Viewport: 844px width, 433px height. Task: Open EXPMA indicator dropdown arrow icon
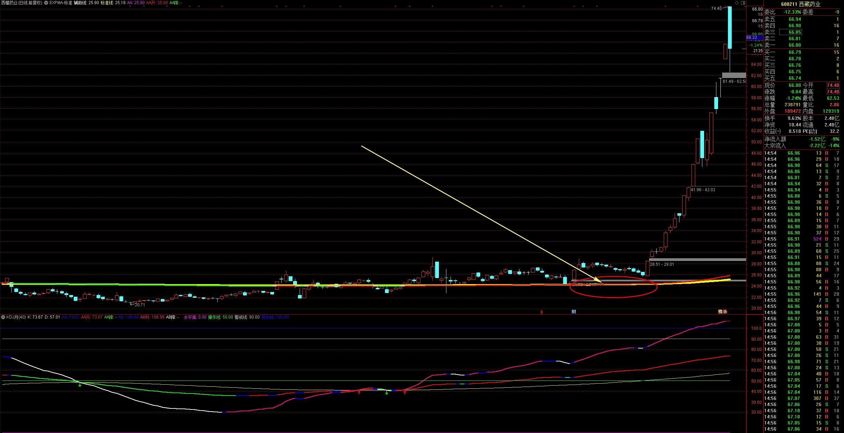[46, 3]
